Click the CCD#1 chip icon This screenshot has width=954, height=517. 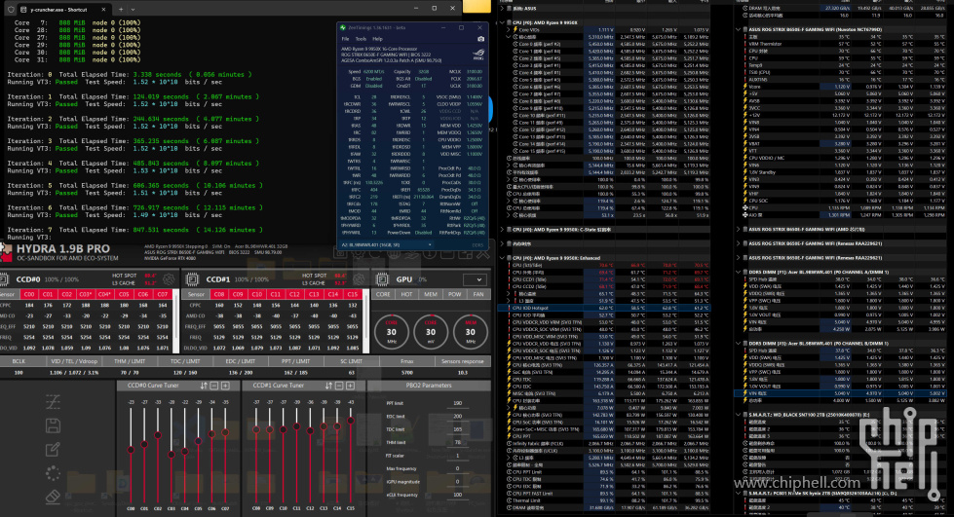(192, 279)
